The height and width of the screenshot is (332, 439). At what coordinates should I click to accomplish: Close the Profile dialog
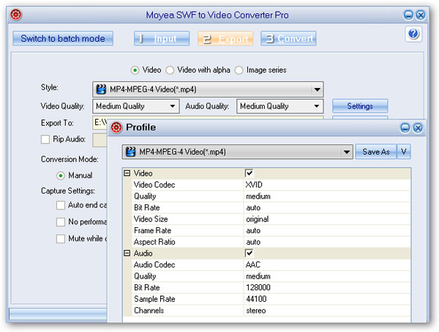(x=418, y=128)
